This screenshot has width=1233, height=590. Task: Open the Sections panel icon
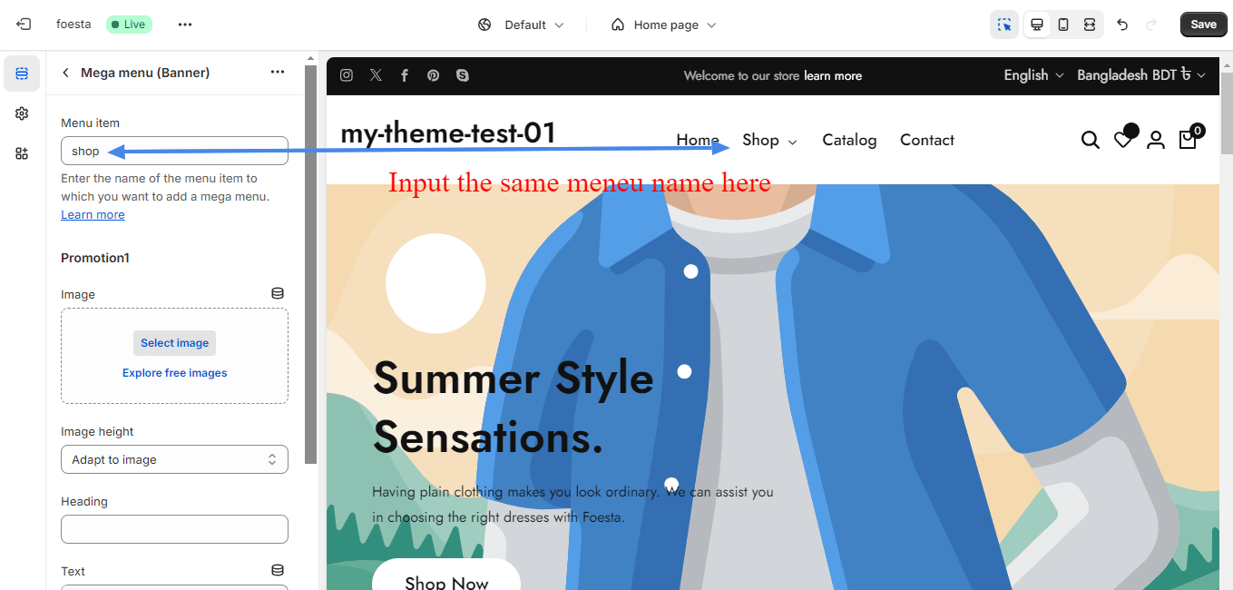(22, 74)
